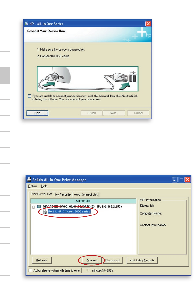Click the Contact Information label
The width and height of the screenshot is (194, 282).
pyautogui.click(x=153, y=225)
